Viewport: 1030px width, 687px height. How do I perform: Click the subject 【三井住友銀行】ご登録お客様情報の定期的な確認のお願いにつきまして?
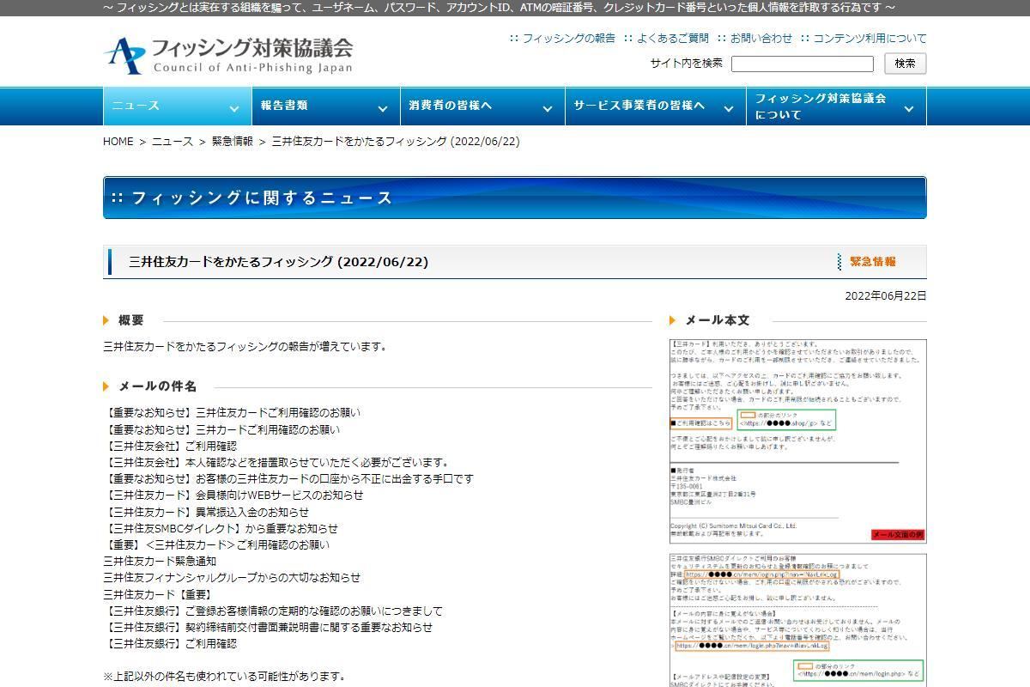pyautogui.click(x=273, y=611)
